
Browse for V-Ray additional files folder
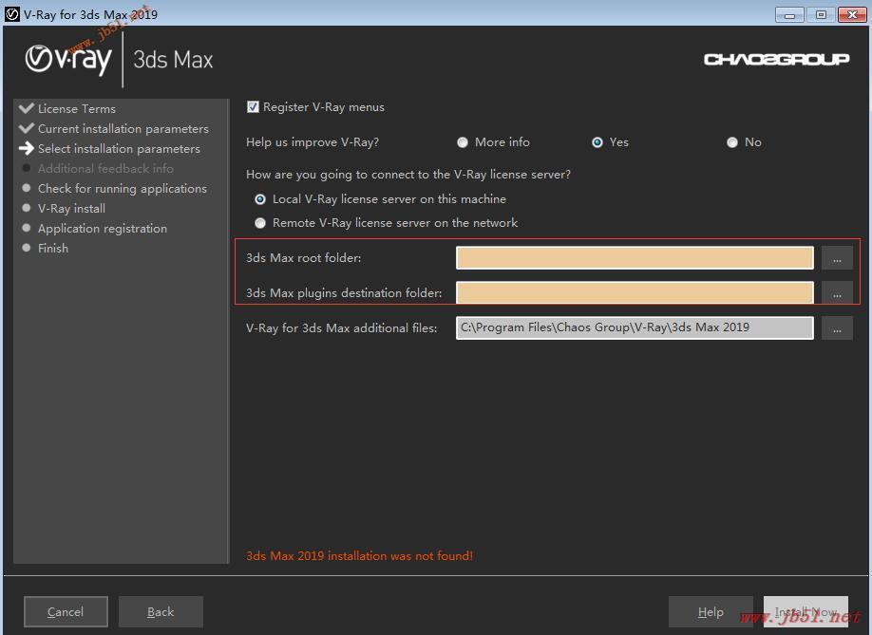tap(837, 328)
